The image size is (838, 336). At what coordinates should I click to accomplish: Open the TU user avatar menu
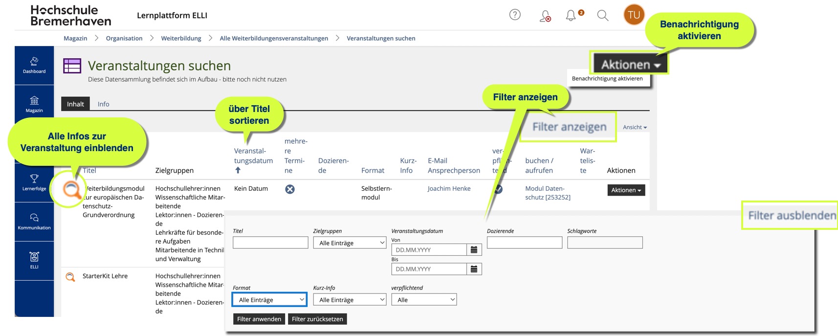click(634, 15)
